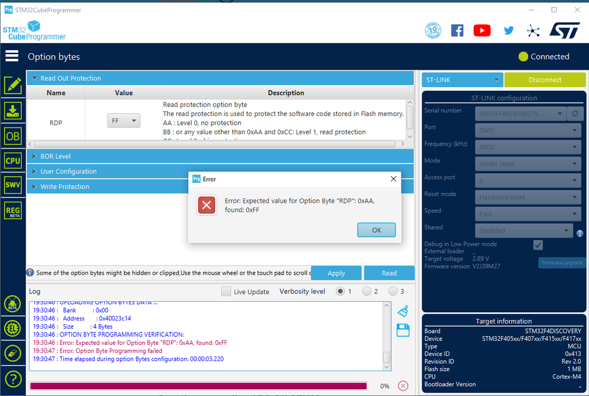Clear the log with the broom icon
Viewport: 589px width, 396px height.
coord(403,311)
